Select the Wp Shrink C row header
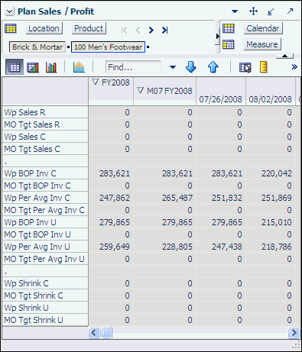This screenshot has width=302, height=352. (x=45, y=283)
